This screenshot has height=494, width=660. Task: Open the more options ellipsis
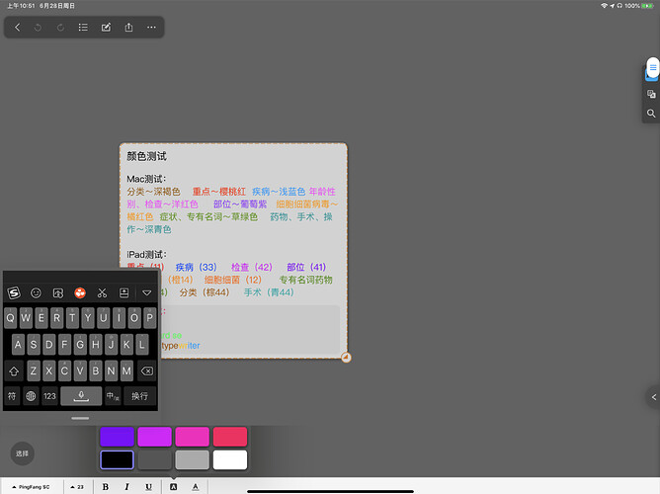(151, 28)
